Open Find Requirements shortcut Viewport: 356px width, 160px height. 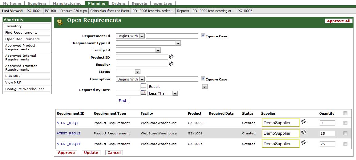pyautogui.click(x=27, y=32)
